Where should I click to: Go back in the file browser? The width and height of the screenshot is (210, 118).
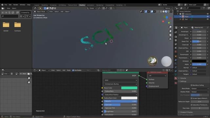click(x=3, y=12)
